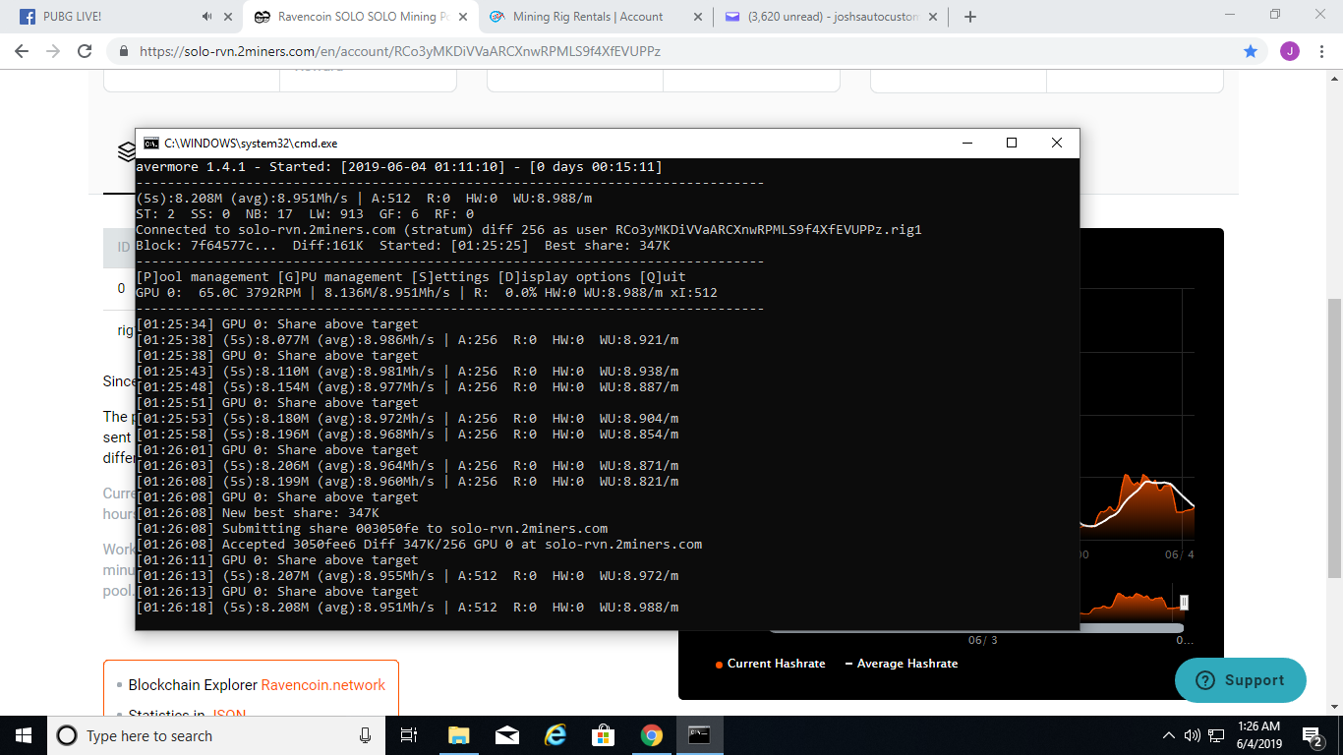The height and width of the screenshot is (755, 1343).
Task: Click the 'New best share: 347K' line
Action: pos(258,512)
